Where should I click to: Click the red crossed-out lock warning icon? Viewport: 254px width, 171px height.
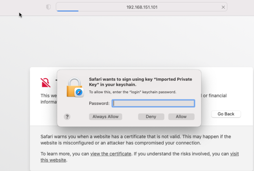click(x=46, y=82)
